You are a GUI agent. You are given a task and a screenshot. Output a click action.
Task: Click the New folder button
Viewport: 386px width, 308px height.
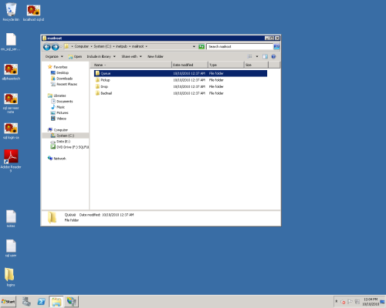point(155,56)
